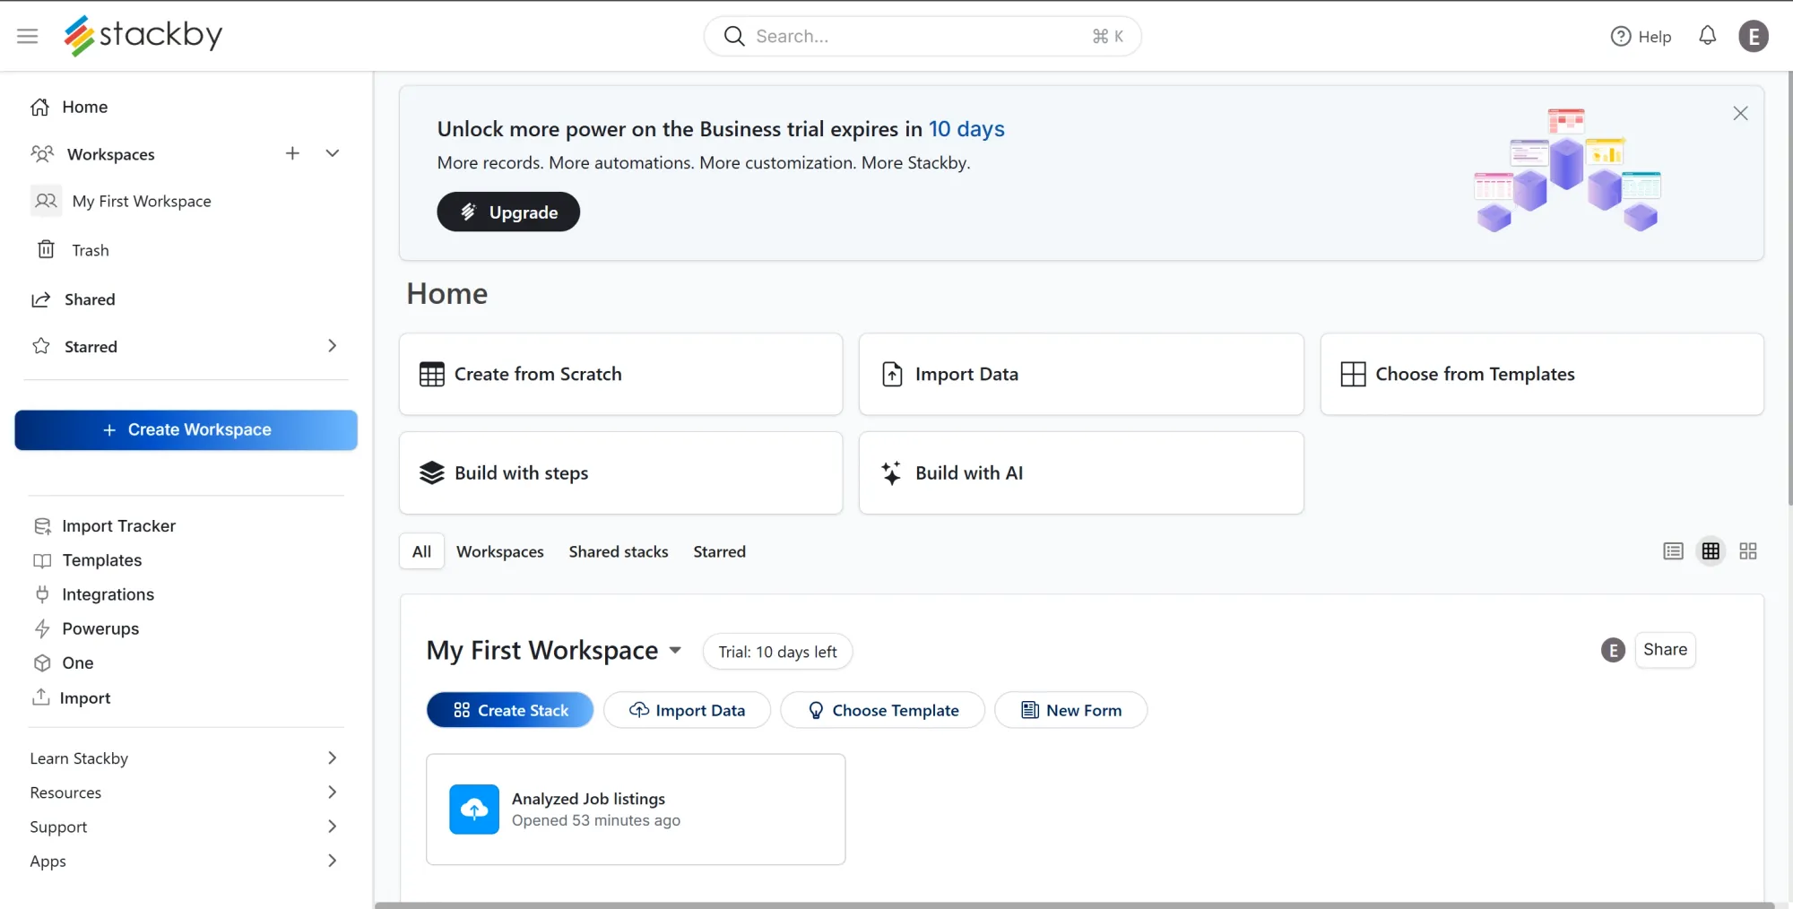This screenshot has height=909, width=1793.
Task: Open the user avatar E in header
Action: tap(1754, 36)
